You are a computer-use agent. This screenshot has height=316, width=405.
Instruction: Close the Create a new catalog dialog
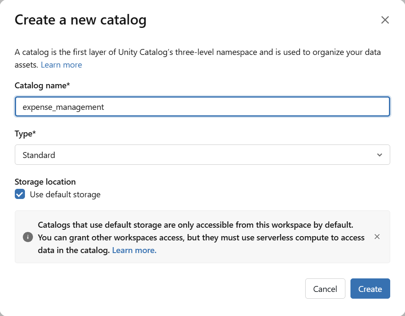pyautogui.click(x=385, y=20)
